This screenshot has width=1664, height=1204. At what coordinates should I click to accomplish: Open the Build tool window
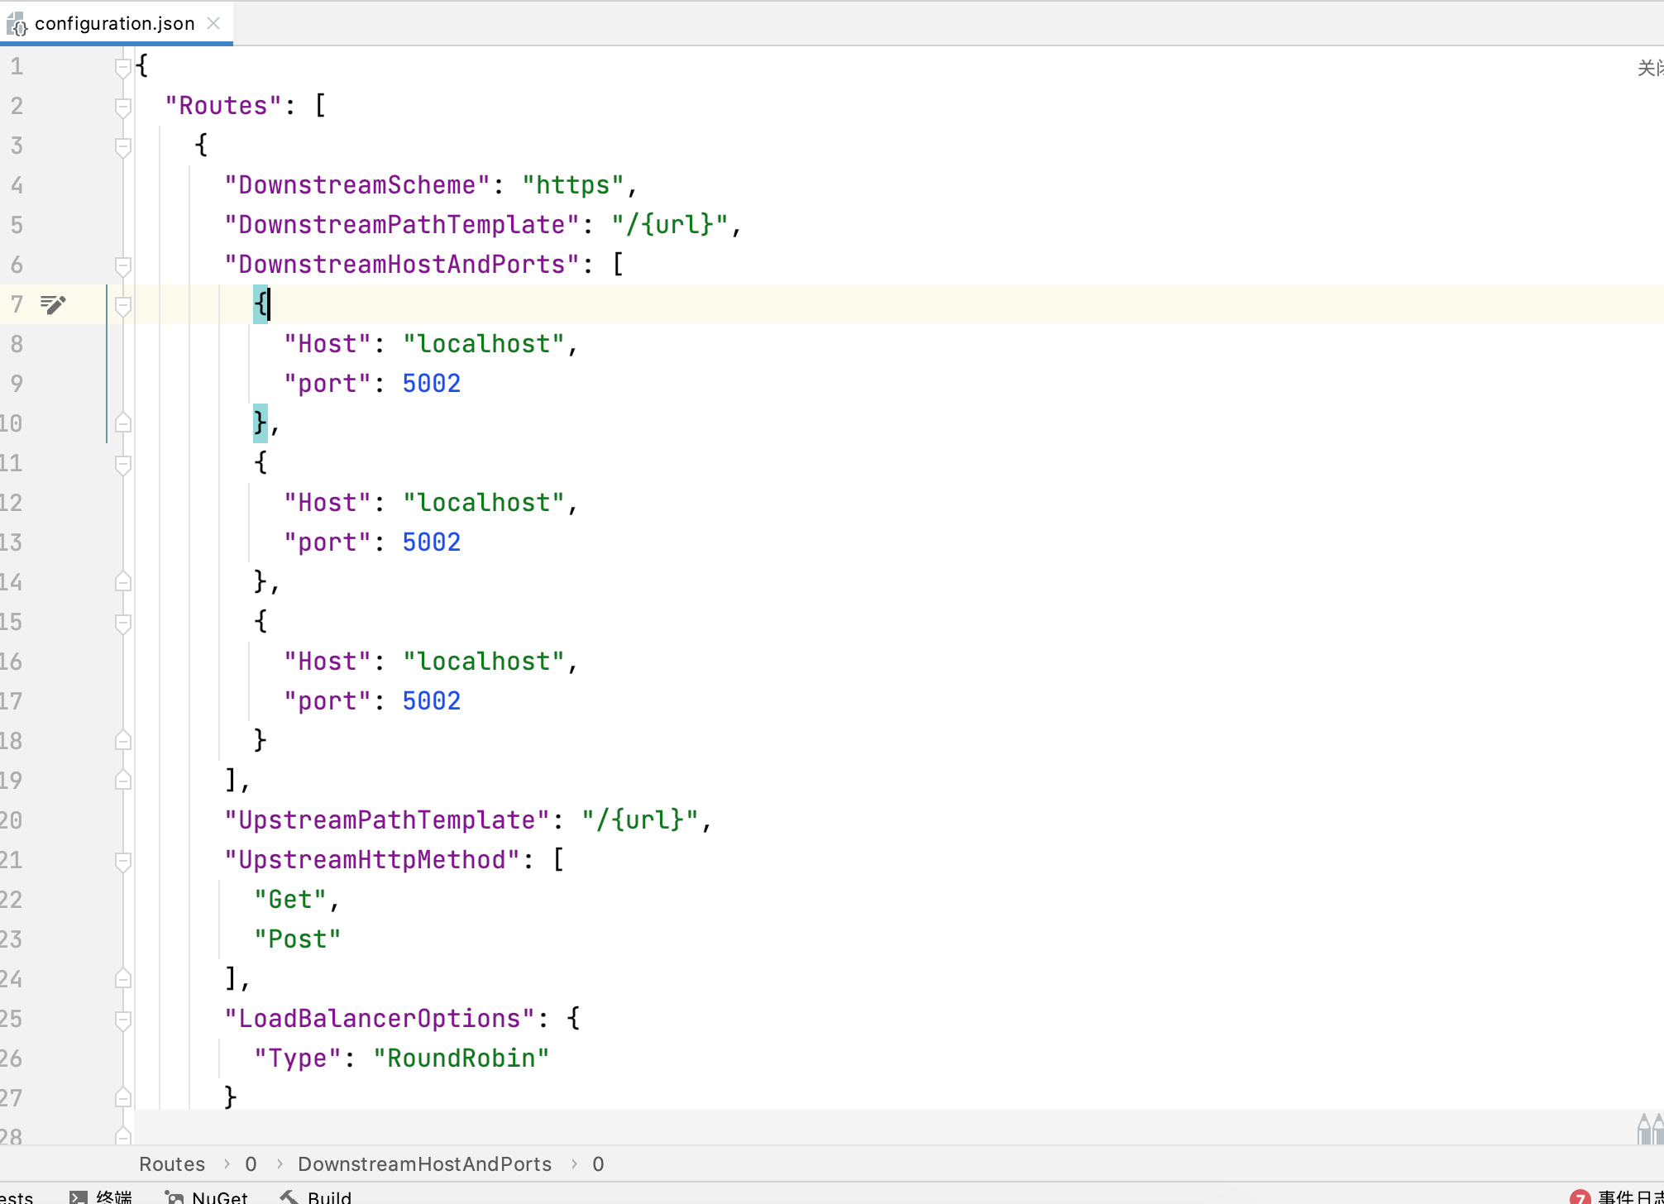[x=316, y=1196]
